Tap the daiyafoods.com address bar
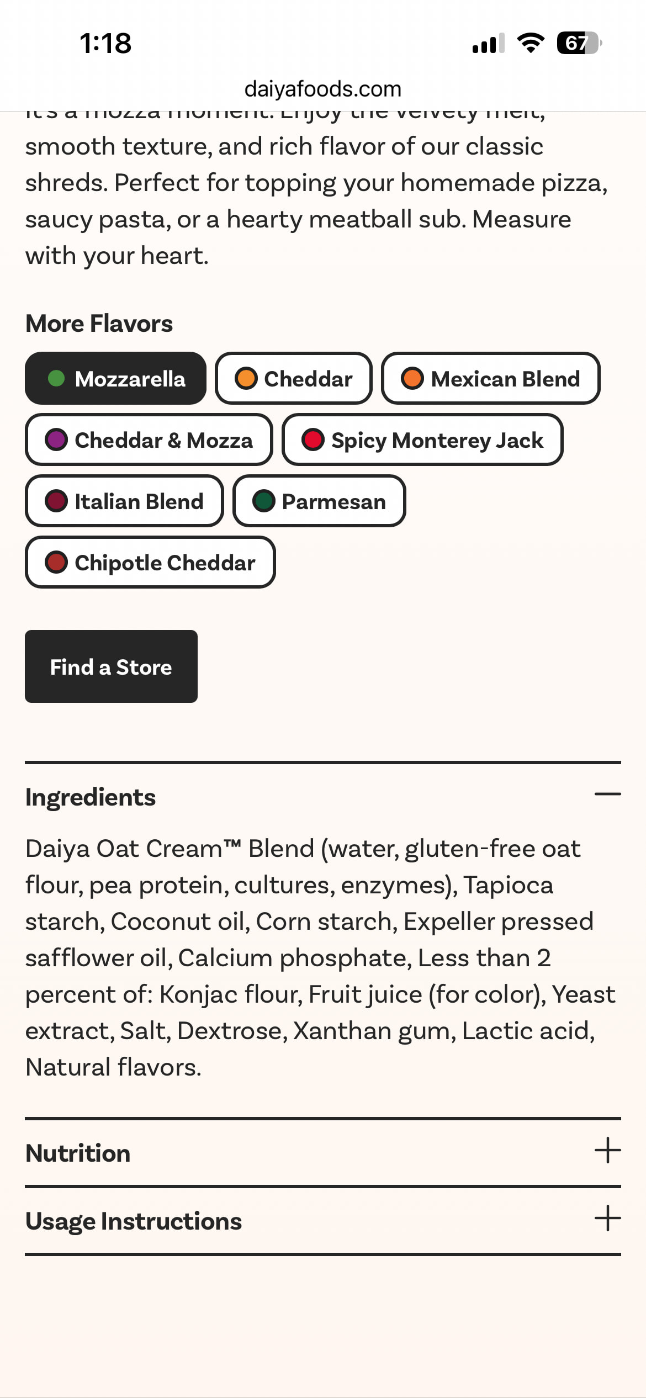This screenshot has height=1398, width=646. point(323,89)
